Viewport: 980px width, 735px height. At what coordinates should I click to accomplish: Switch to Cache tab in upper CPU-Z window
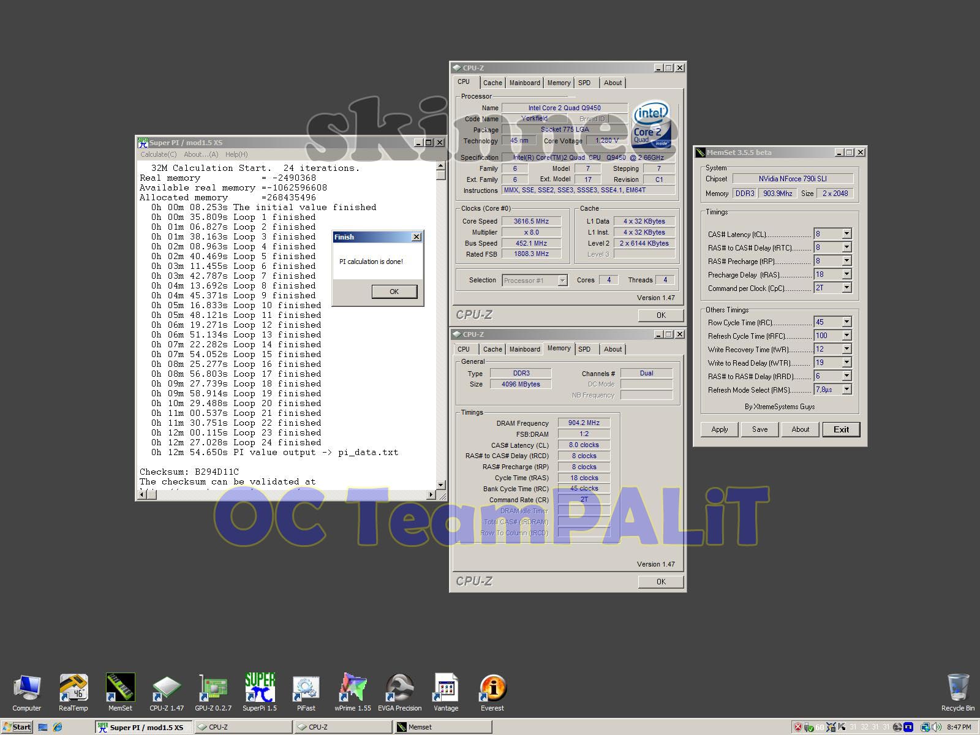click(492, 83)
